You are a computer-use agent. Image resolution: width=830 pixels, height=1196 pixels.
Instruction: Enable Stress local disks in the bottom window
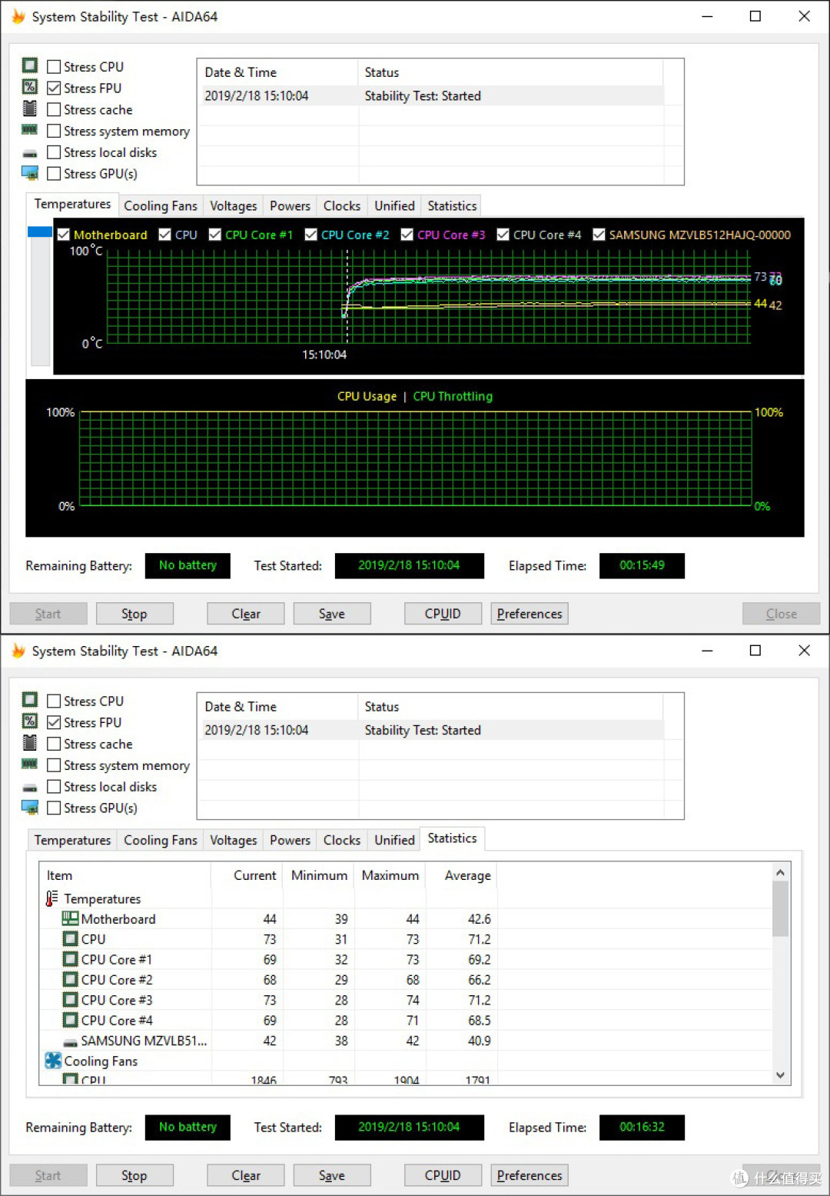54,787
